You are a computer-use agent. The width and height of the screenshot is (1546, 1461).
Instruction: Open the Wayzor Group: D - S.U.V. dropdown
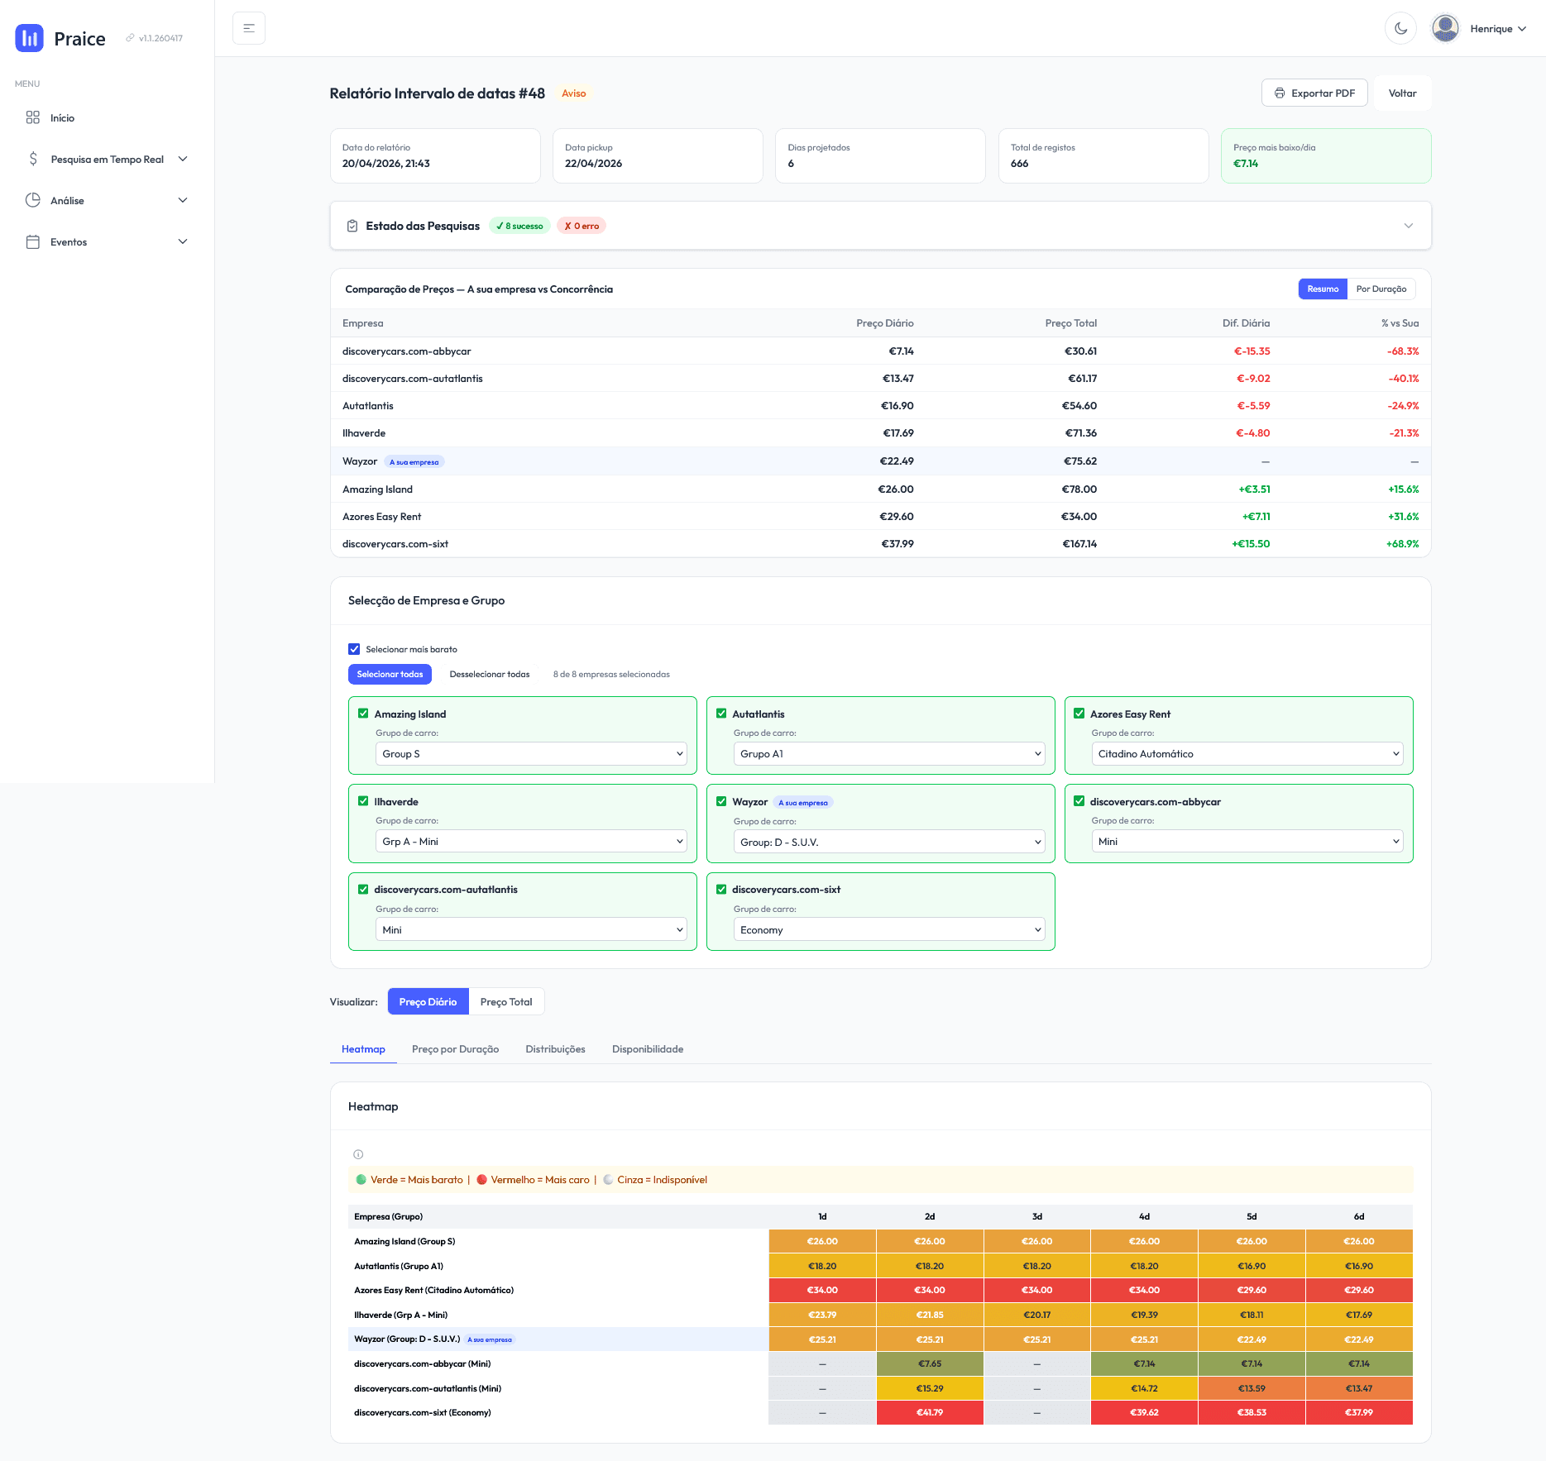point(889,843)
